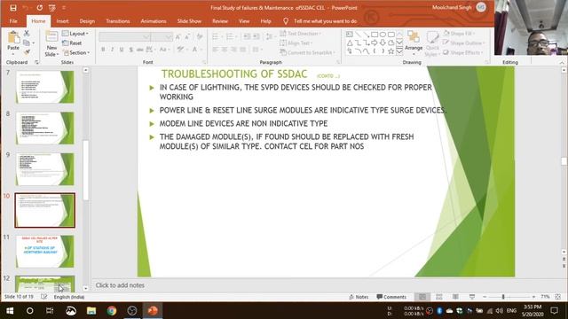Image resolution: width=568 pixels, height=319 pixels.
Task: Switch to View tab
Action: [244, 21]
